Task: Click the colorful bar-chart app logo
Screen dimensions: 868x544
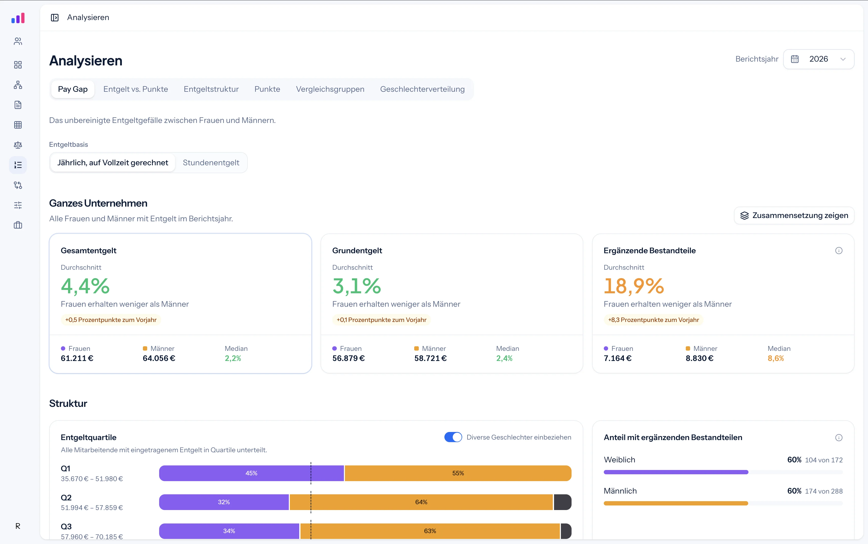Action: click(18, 18)
